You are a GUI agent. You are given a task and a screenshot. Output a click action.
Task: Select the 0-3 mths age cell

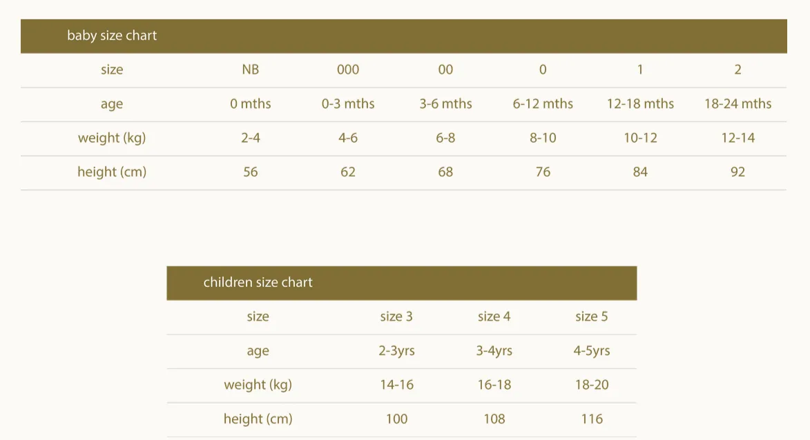pyautogui.click(x=347, y=103)
